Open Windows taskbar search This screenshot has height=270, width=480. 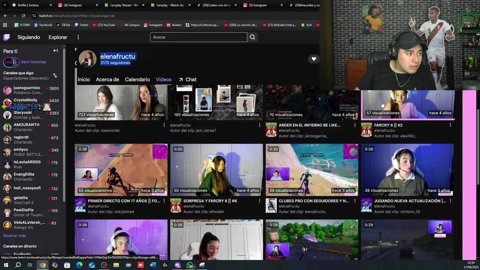coord(18,265)
